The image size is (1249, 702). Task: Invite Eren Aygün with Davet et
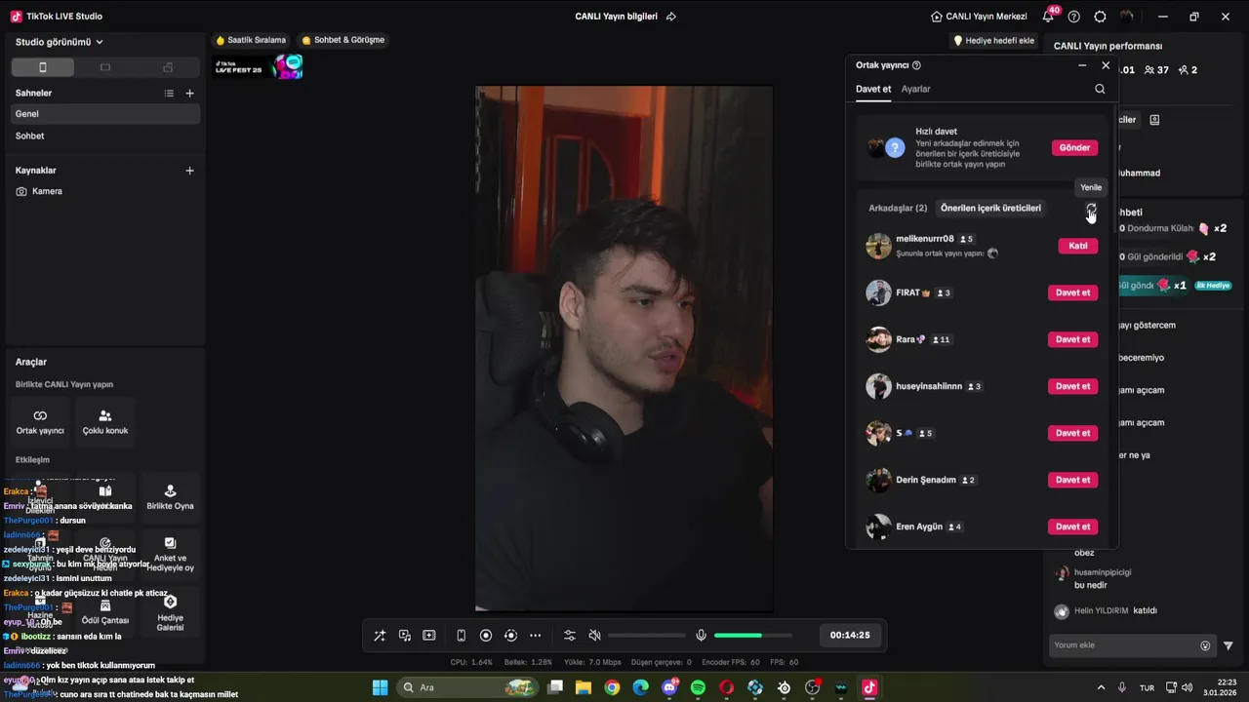pos(1072,526)
